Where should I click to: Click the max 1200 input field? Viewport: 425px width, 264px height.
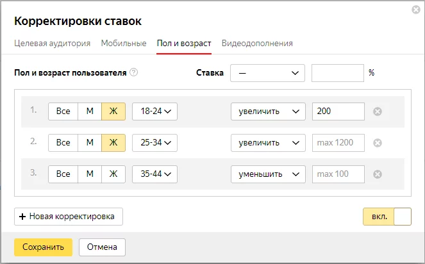tap(338, 143)
